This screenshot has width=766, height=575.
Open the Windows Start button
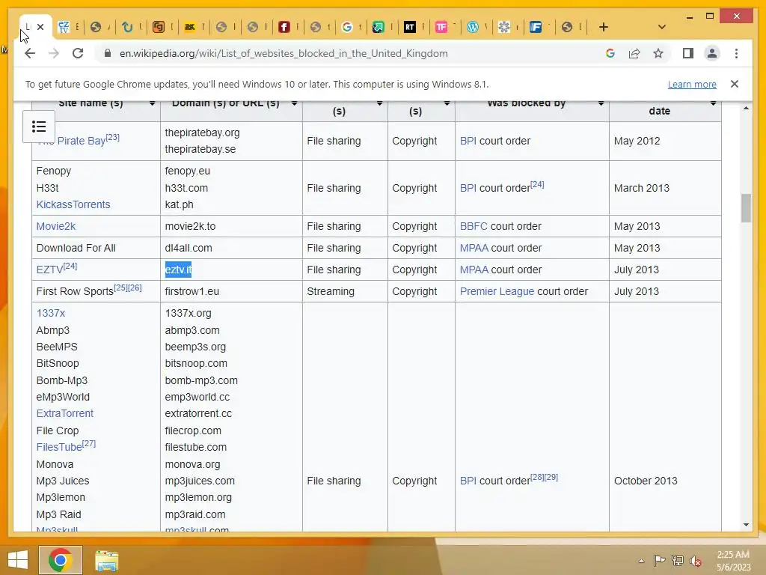[x=18, y=560]
